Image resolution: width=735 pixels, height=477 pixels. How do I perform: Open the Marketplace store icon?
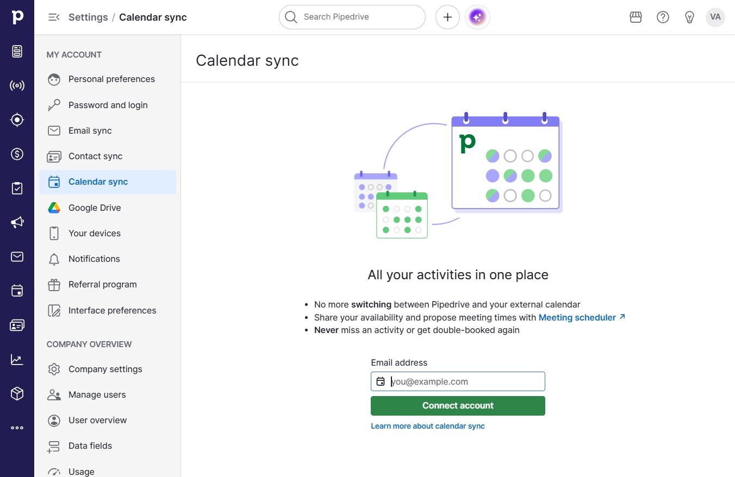(636, 17)
